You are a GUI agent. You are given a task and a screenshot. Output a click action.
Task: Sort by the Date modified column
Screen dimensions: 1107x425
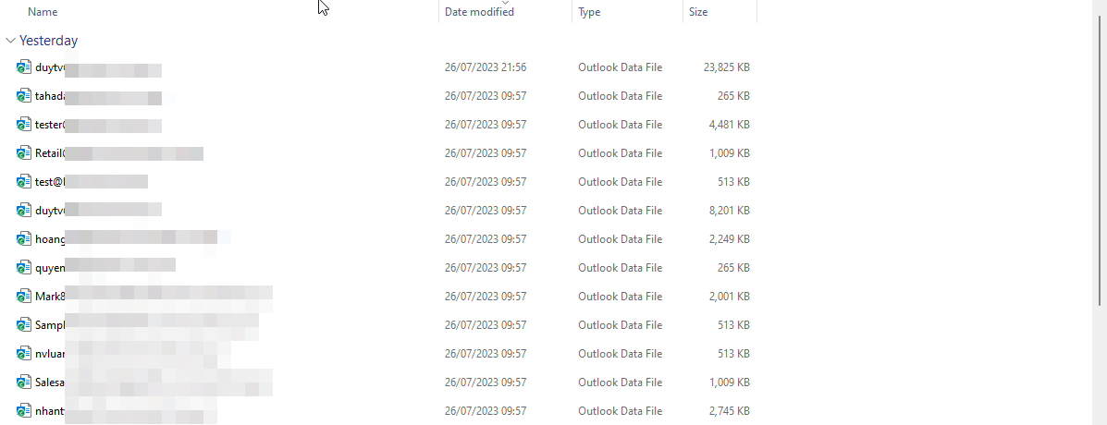[479, 12]
